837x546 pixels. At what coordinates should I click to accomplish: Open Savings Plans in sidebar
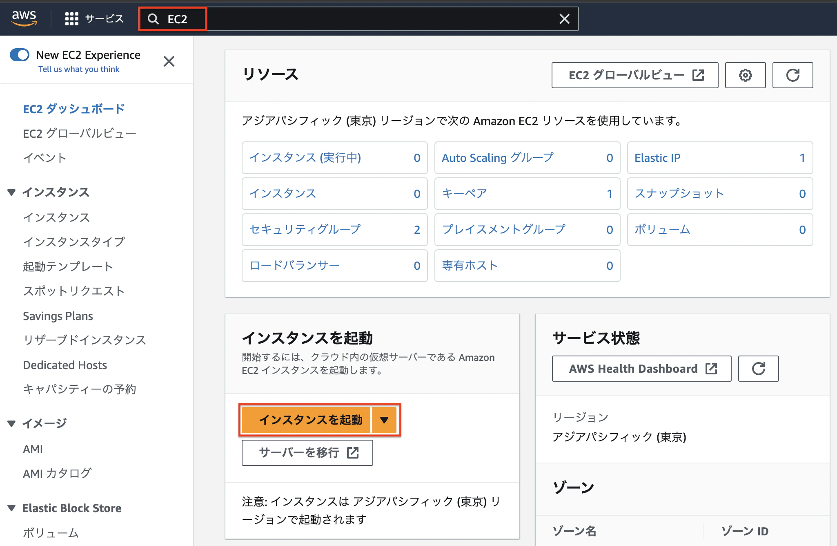(x=58, y=316)
